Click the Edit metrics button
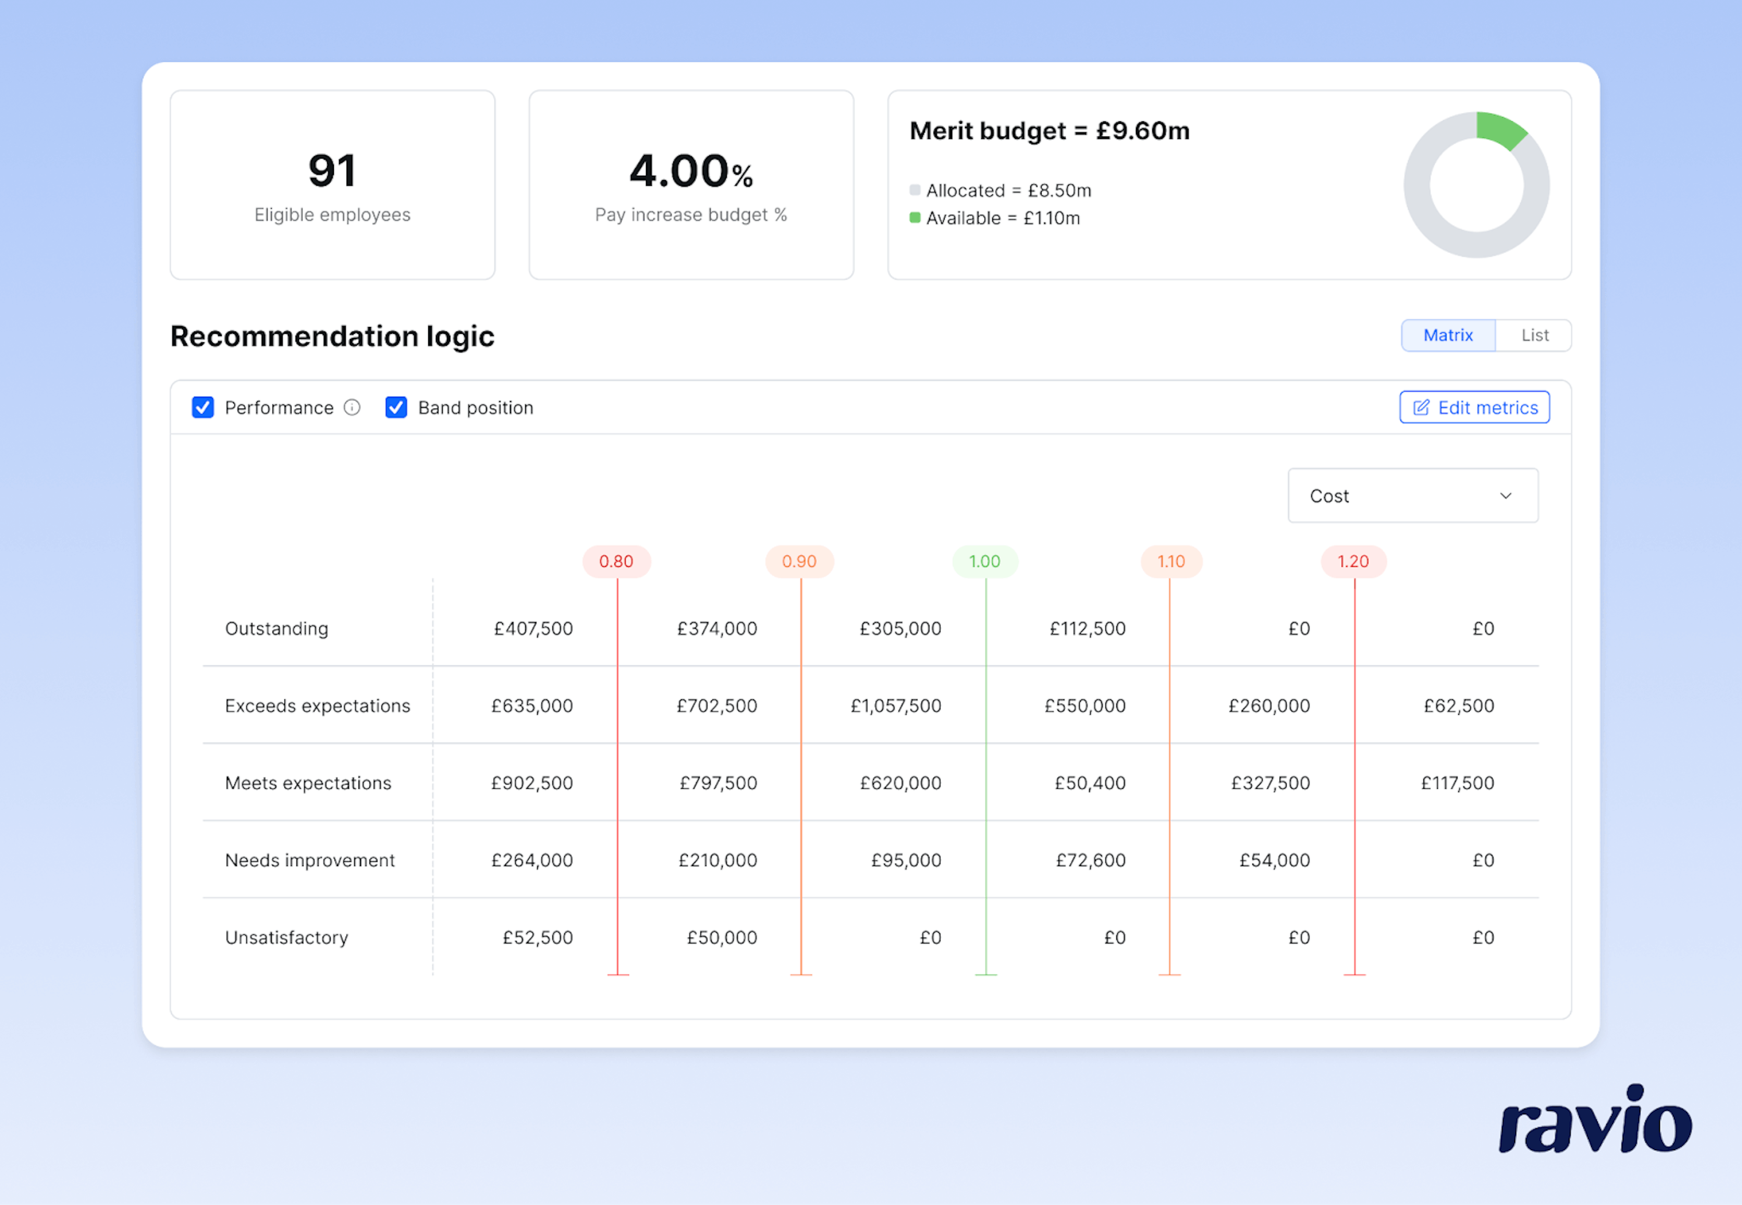 click(1473, 407)
